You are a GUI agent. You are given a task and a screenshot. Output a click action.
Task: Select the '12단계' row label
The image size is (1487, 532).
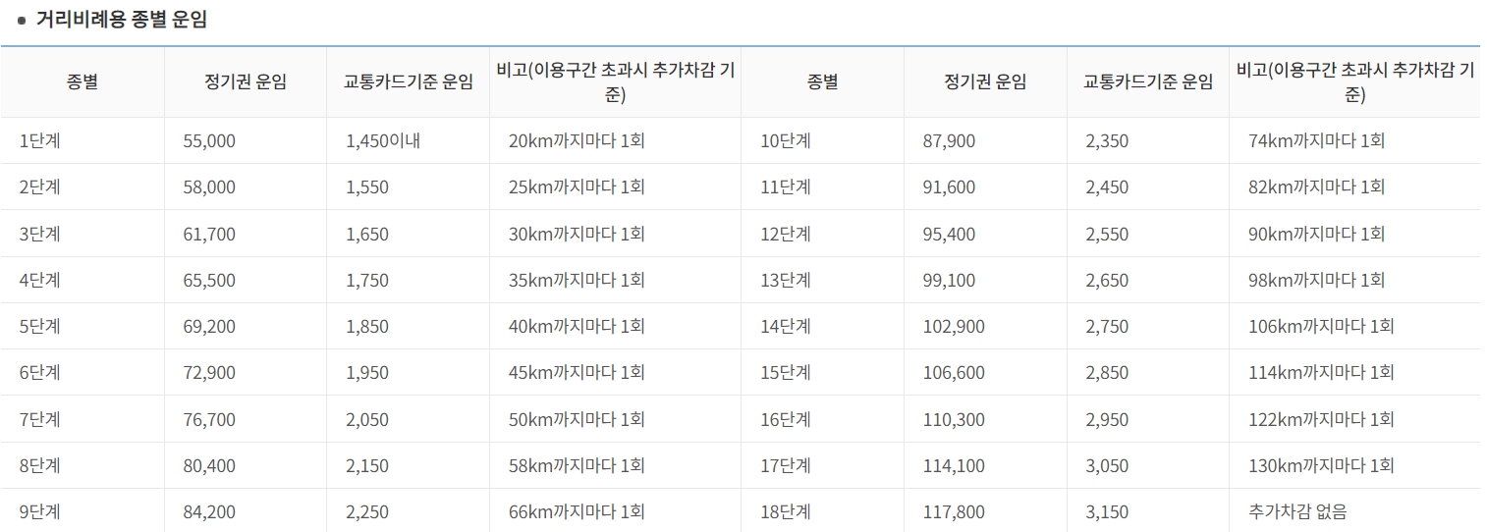[x=786, y=234]
